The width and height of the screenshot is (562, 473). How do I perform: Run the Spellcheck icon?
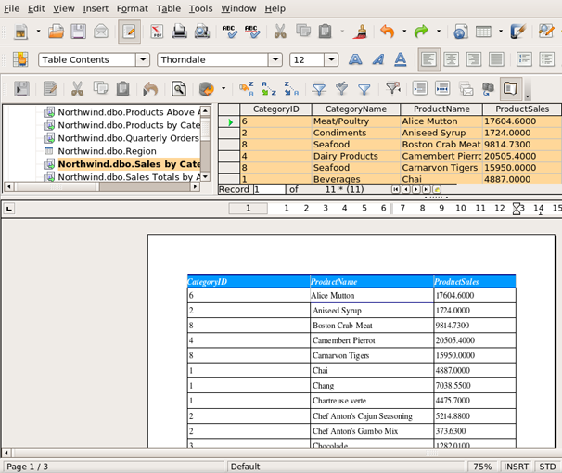(x=229, y=32)
